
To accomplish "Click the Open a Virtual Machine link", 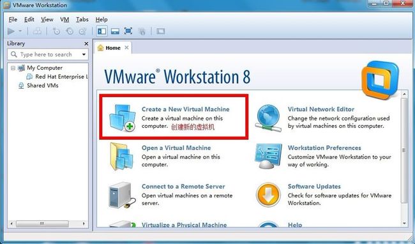I will pos(176,148).
